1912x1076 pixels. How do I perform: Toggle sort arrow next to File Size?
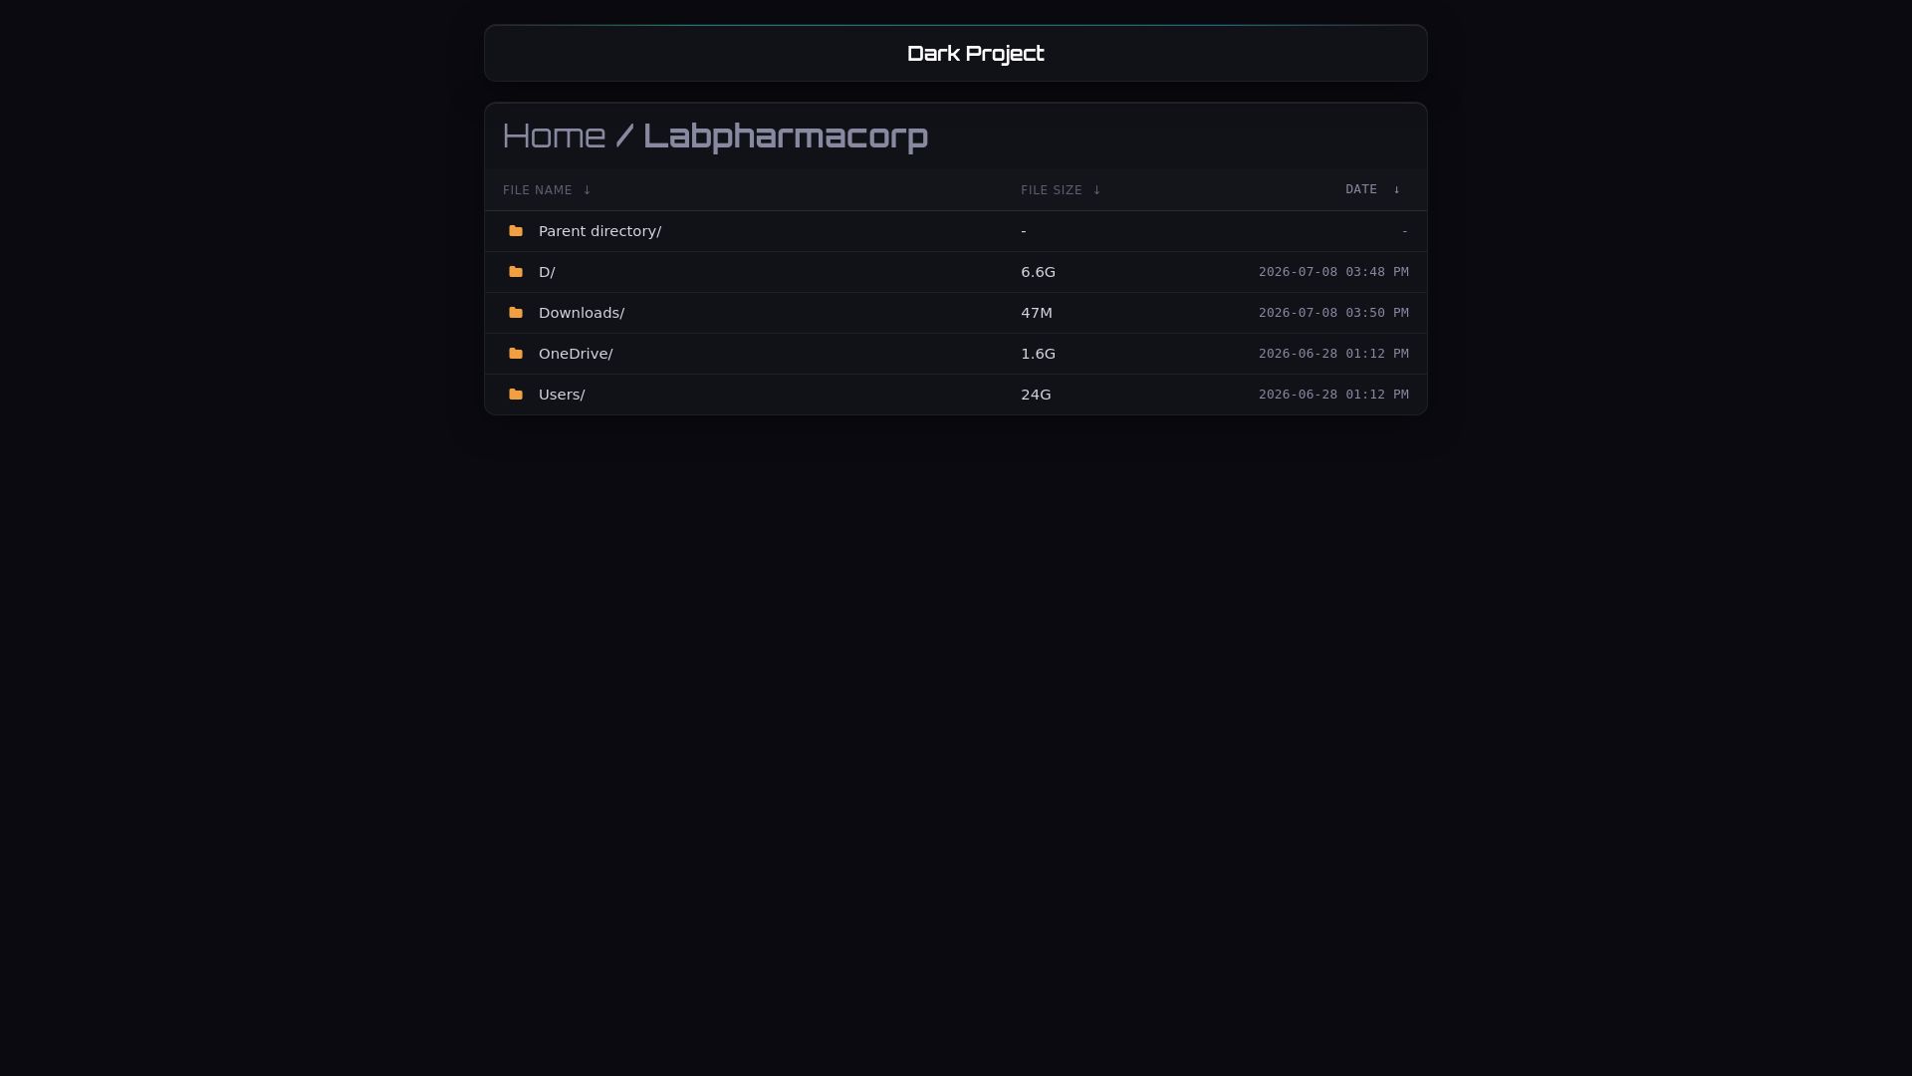pos(1096,190)
